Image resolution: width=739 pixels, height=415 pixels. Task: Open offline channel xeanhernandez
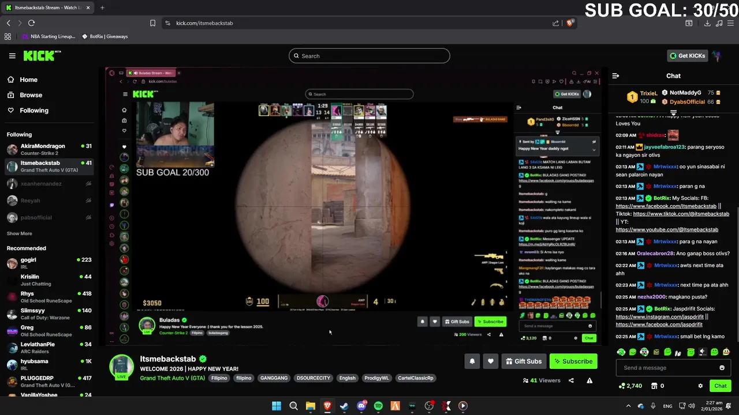pos(49,183)
